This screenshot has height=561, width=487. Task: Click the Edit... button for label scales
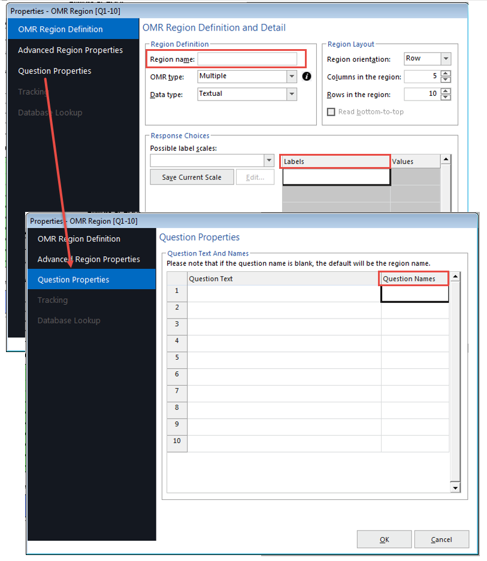[255, 177]
